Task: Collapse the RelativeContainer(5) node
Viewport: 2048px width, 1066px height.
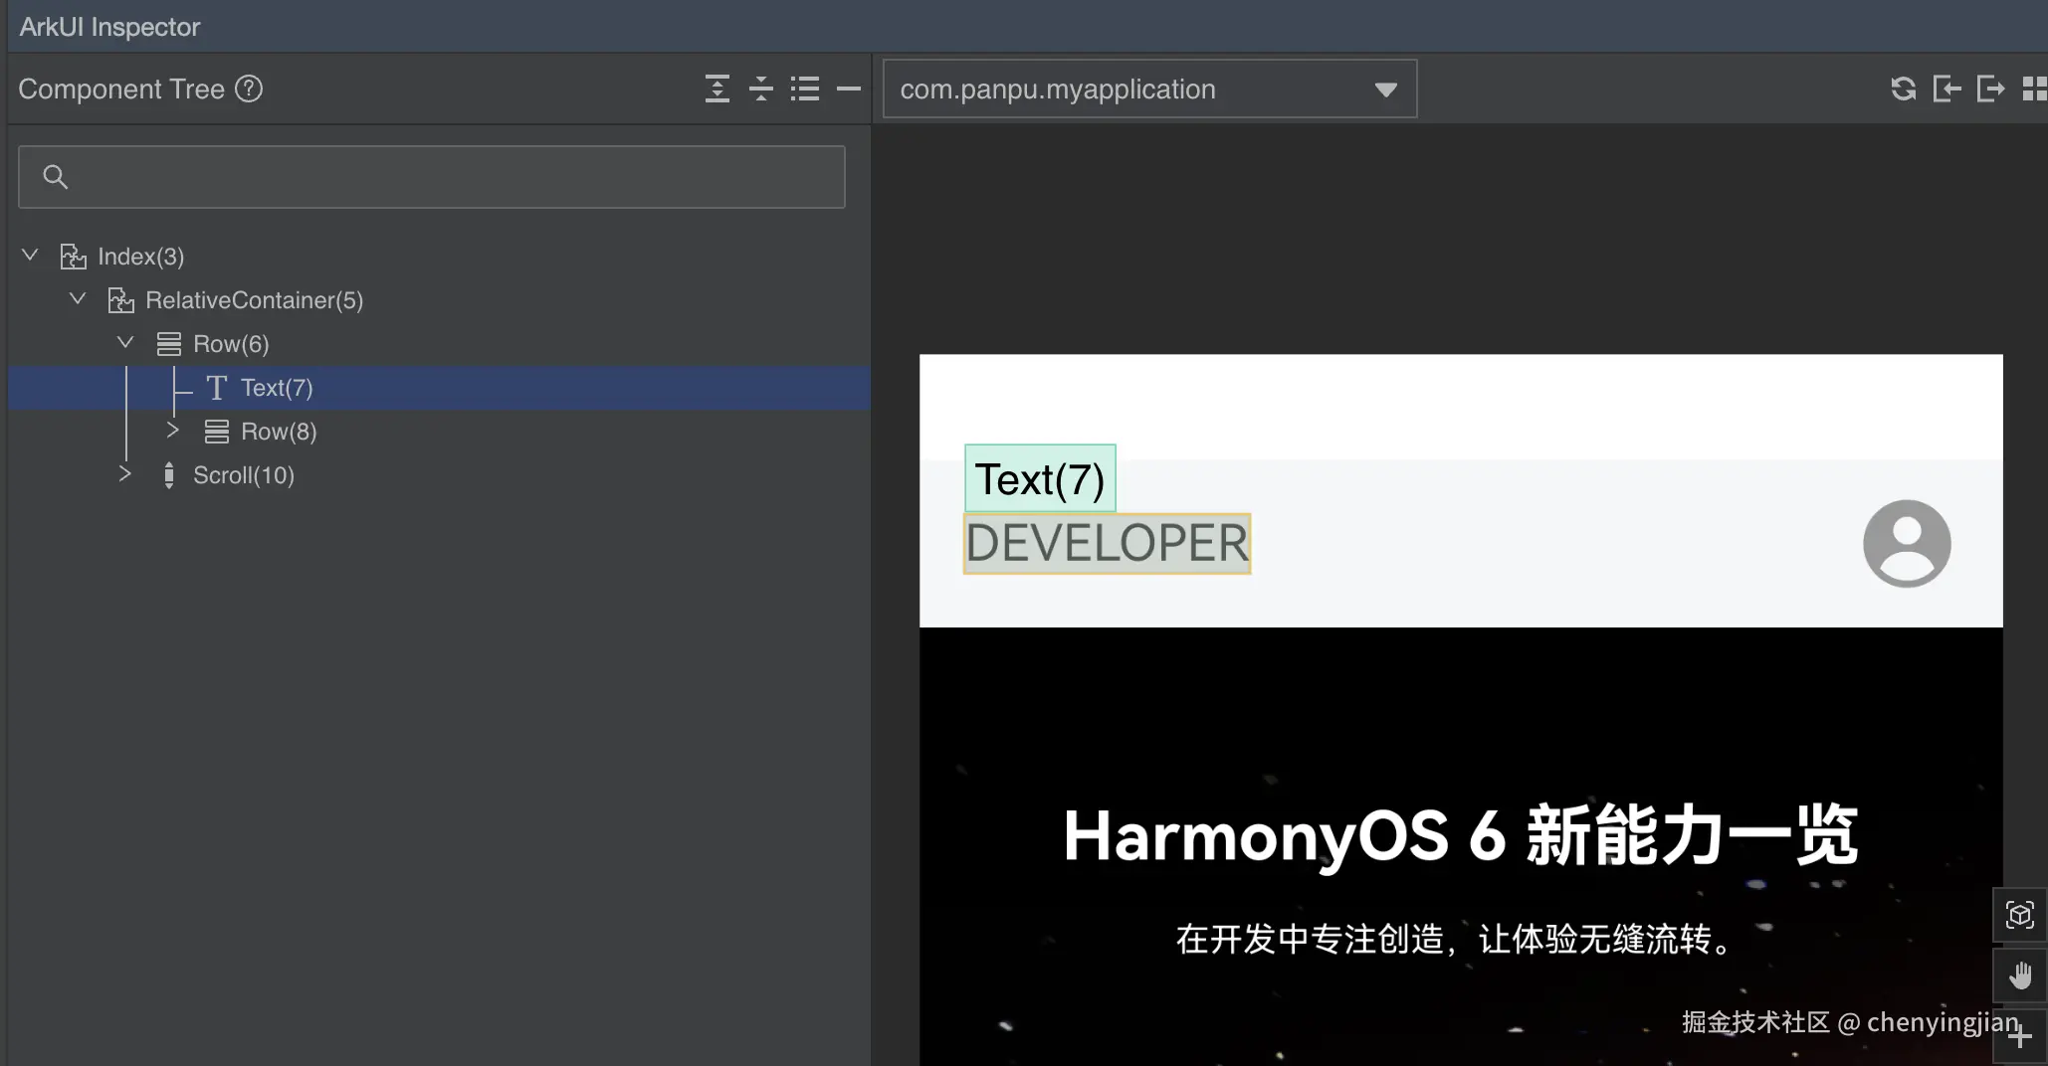Action: [x=78, y=299]
